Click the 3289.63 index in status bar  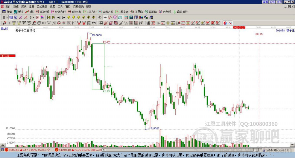pos(14,150)
